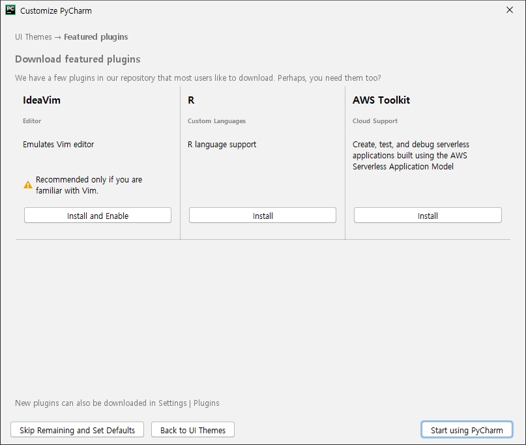Click the Download featured plugins heading
Viewport: 526px width, 445px height.
click(78, 59)
